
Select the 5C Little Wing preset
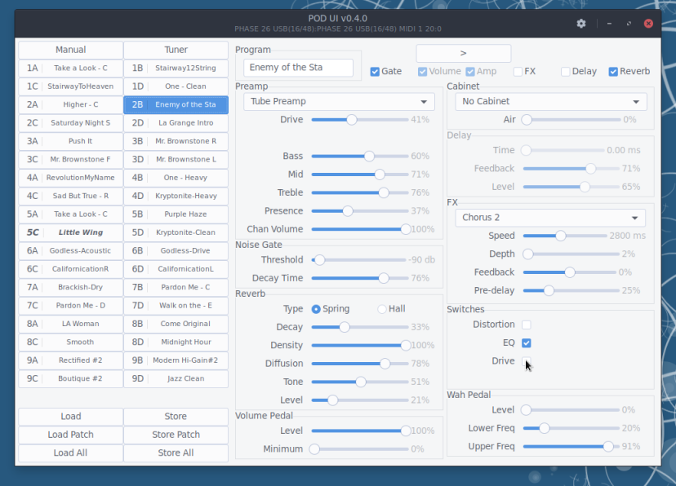(70, 232)
